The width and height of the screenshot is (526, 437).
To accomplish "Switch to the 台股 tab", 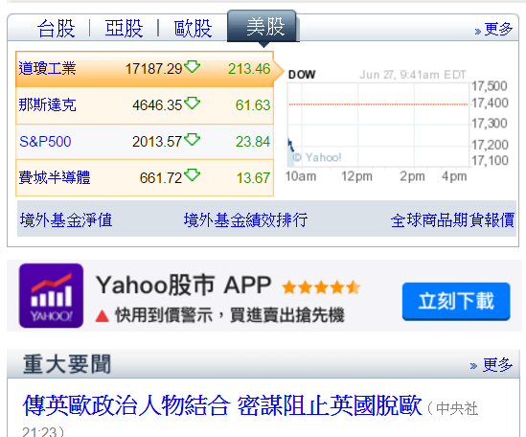I will point(56,28).
